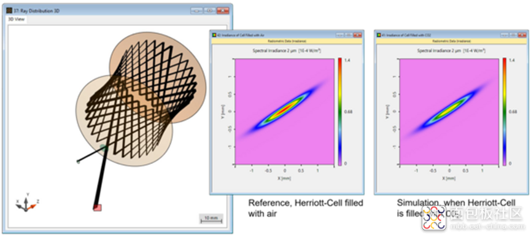Minimize the Ray Distribution 3D window
Viewport: 531px width, 237px height.
click(x=197, y=10)
